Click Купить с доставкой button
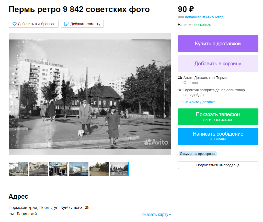 click(218, 44)
